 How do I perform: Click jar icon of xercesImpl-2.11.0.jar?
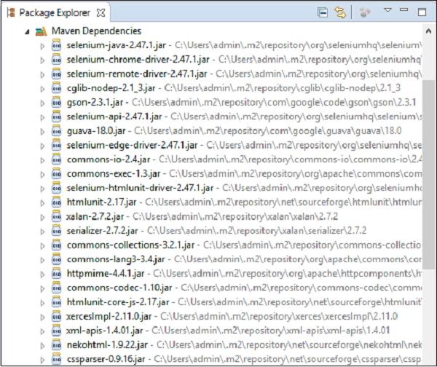[57, 316]
